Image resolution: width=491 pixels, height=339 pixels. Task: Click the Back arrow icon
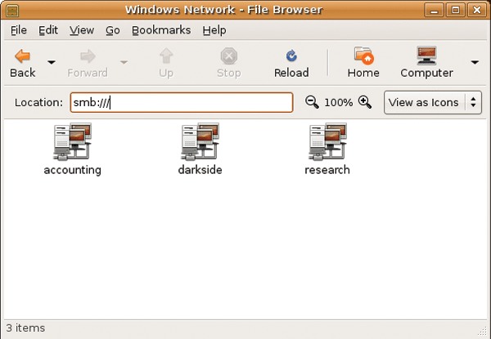(23, 56)
